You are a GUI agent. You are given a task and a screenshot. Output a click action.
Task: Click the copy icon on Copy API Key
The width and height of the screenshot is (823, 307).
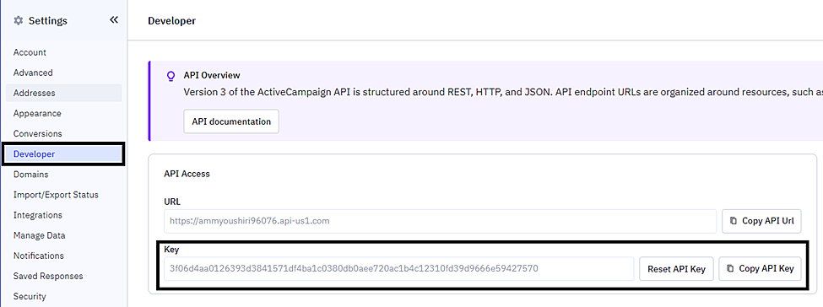pyautogui.click(x=730, y=269)
